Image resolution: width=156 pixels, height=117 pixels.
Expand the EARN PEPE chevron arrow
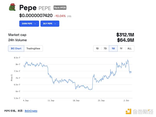coord(35,24)
